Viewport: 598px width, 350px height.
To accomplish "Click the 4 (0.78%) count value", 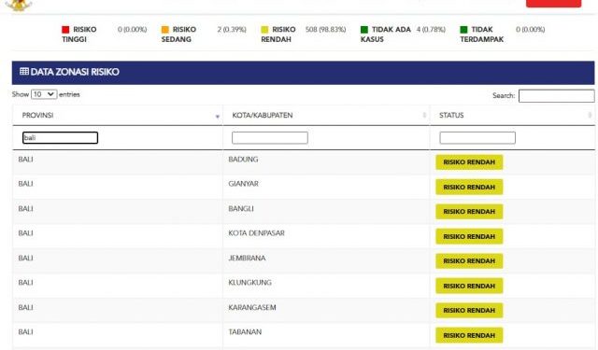I will coord(431,29).
